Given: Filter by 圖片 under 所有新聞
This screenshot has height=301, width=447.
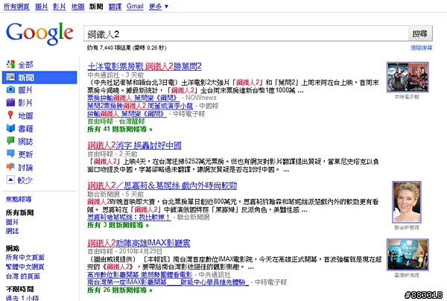Looking at the screenshot, I should point(12,222).
